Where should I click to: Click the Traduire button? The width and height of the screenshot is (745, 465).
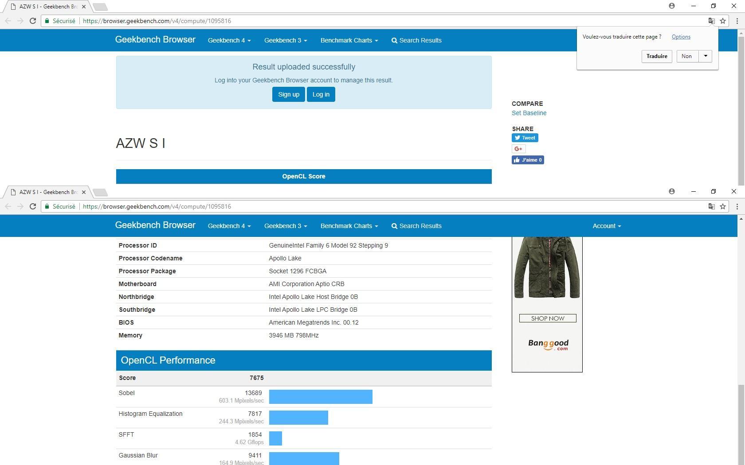coord(657,56)
